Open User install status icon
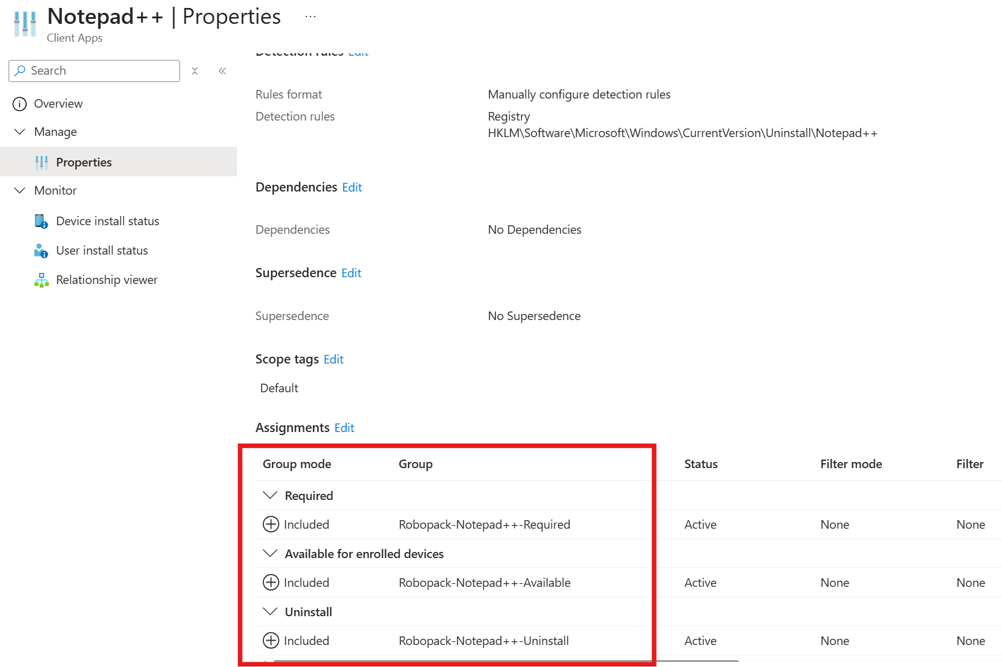1002x667 pixels. [41, 250]
